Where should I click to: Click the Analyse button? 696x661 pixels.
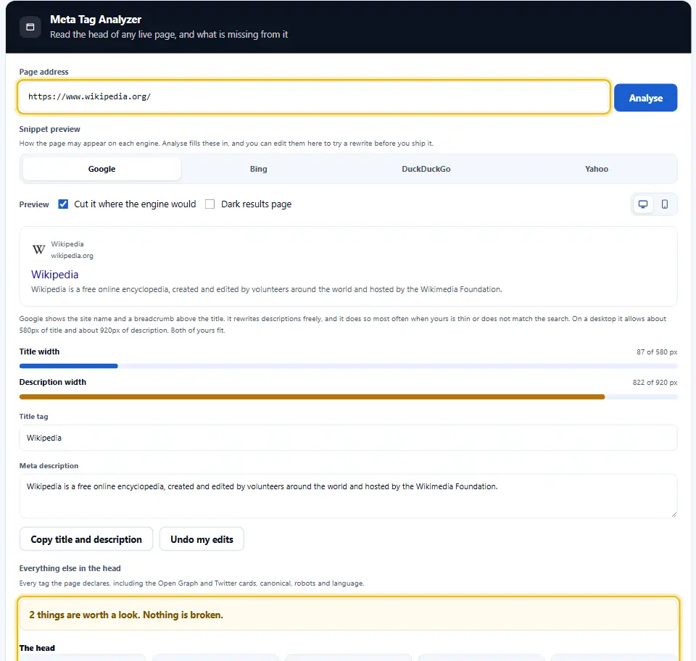645,98
